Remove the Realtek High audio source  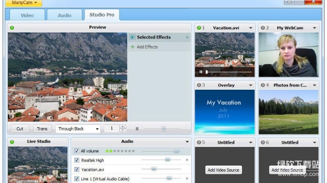click(x=187, y=160)
